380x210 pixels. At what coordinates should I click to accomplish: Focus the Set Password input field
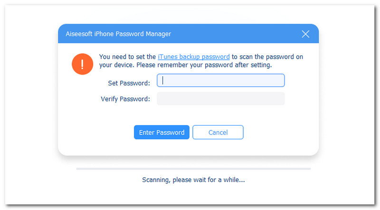tap(221, 81)
